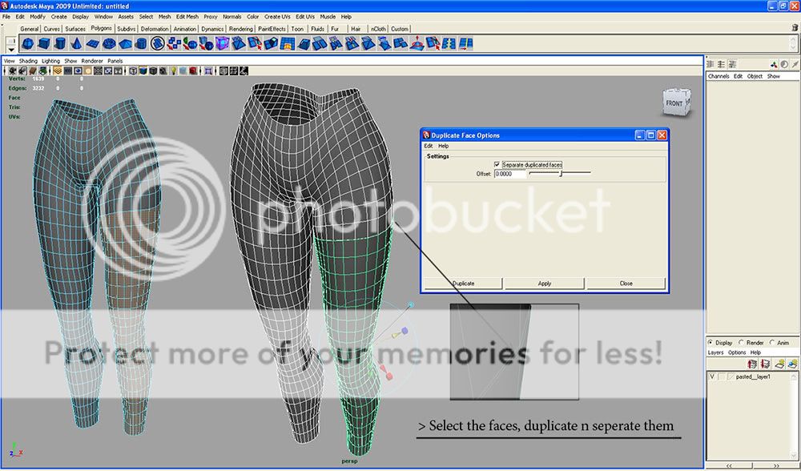Click the polygon cube shelf icon
This screenshot has height=471, width=801.
[45, 43]
